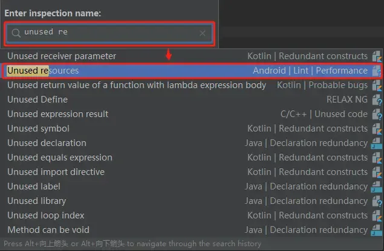Click Kotlin file icon on Unused receiver parameter row
This screenshot has width=384, height=251.
tap(377, 56)
